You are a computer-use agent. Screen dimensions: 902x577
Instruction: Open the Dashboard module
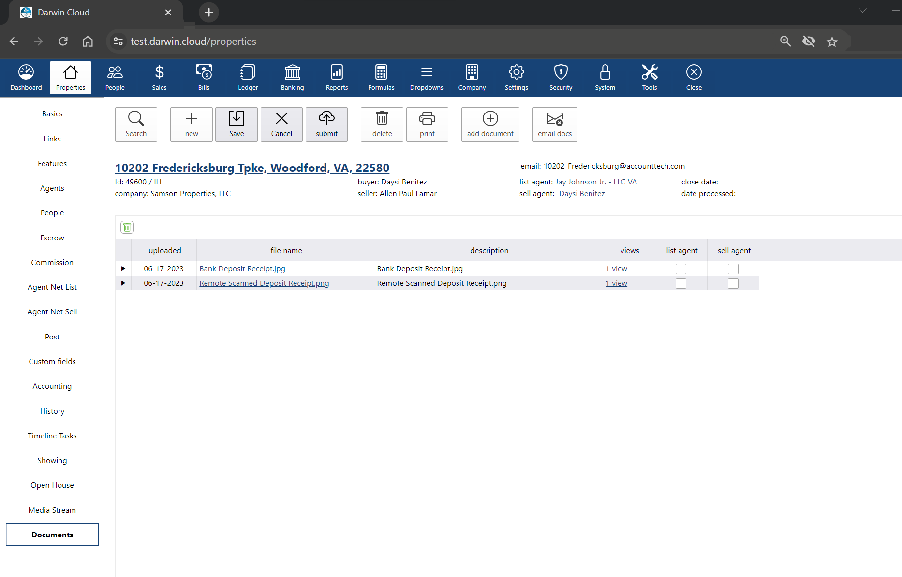tap(26, 77)
